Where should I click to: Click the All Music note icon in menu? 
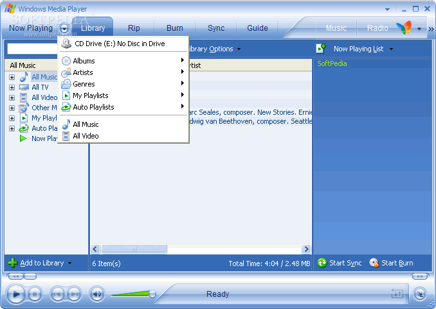[x=66, y=124]
